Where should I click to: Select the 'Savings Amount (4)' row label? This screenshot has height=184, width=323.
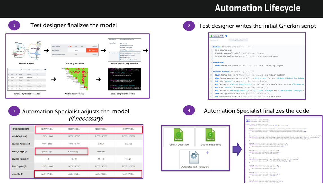click(x=21, y=144)
